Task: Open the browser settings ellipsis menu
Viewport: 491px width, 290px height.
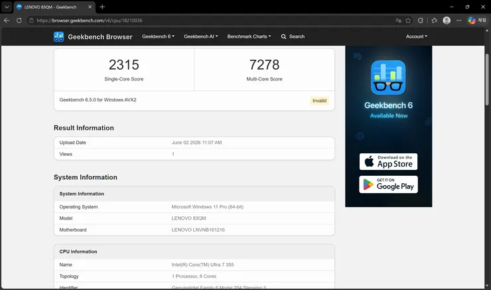Action: point(458,21)
